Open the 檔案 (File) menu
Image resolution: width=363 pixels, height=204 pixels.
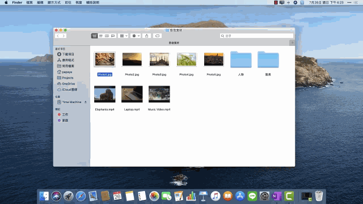click(29, 2)
